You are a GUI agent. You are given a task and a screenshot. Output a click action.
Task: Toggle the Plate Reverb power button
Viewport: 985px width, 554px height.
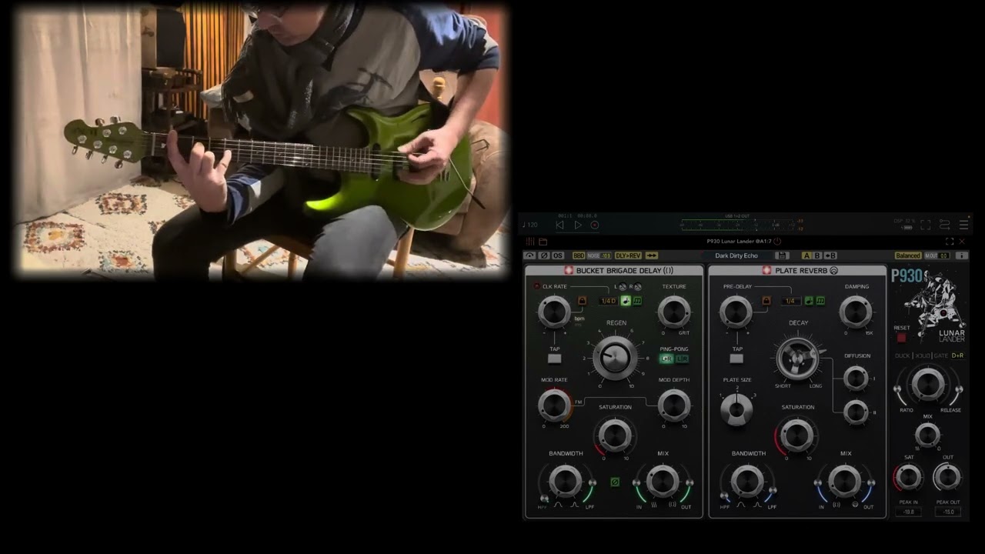point(766,271)
